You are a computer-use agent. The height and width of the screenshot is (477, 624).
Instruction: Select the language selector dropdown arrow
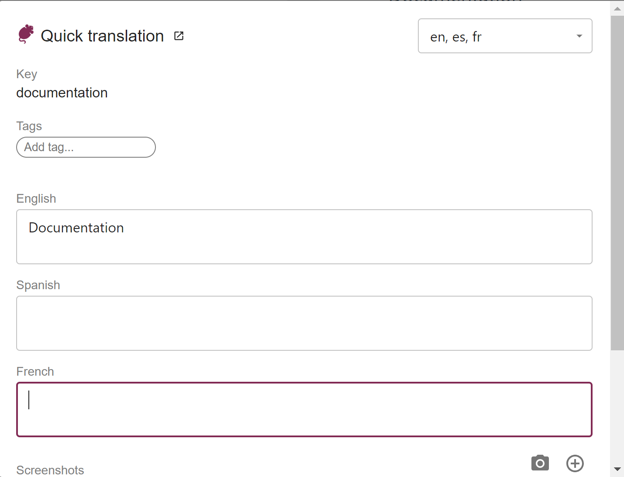(x=579, y=37)
